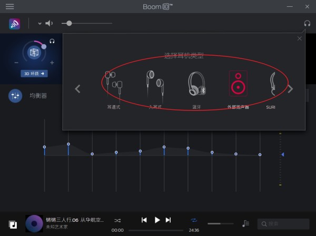Click the 未知艺术家 artist label
316x236 pixels.
(x=57, y=227)
